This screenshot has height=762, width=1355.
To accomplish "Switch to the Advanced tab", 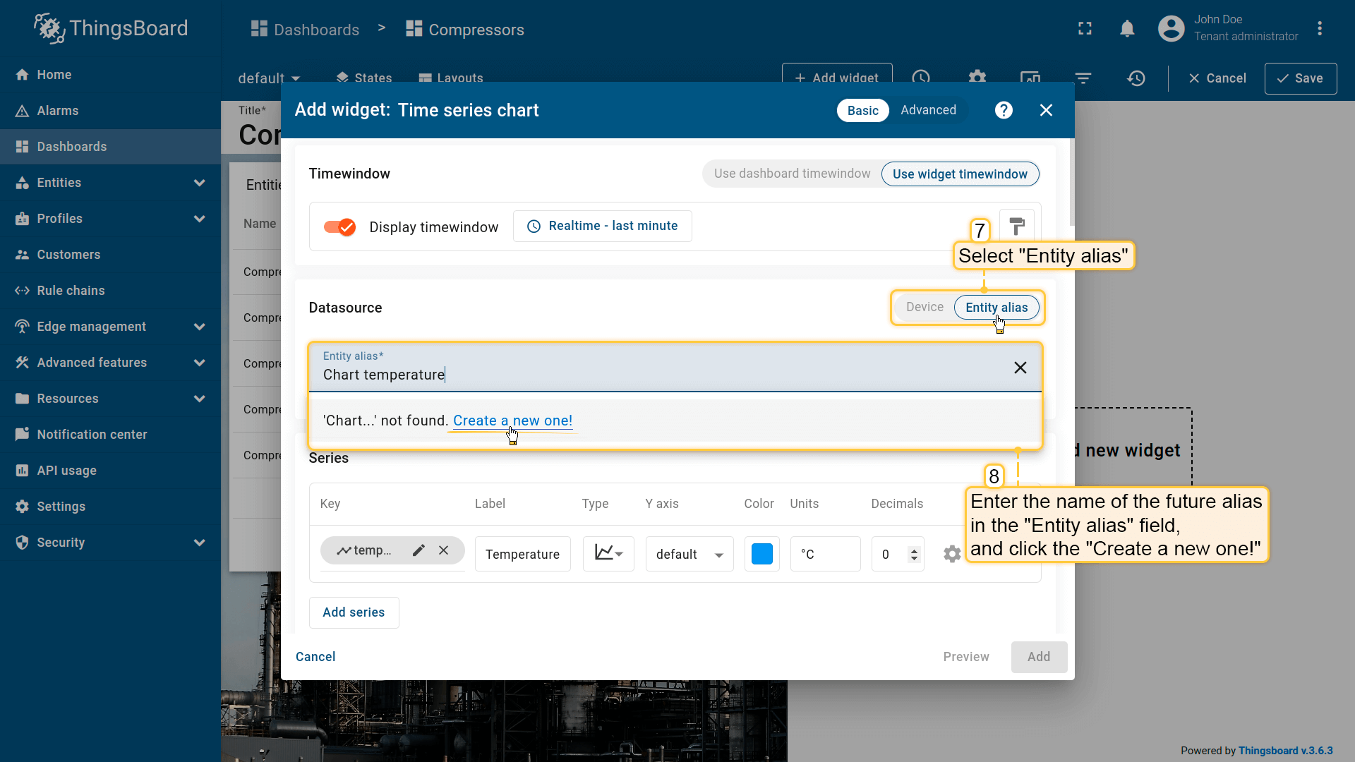I will click(x=928, y=110).
